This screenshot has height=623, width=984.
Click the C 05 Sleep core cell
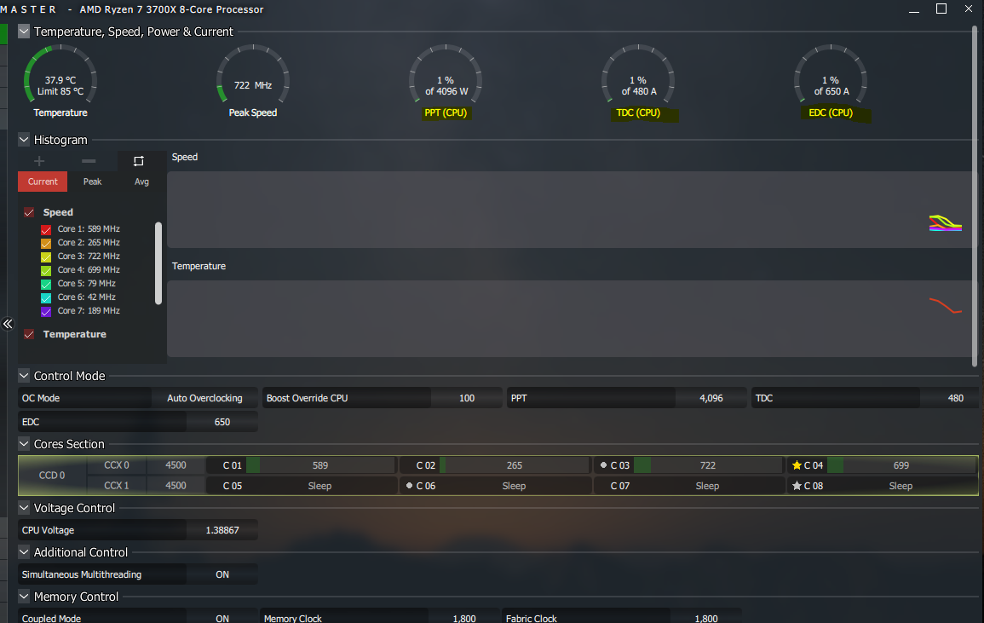(x=302, y=486)
